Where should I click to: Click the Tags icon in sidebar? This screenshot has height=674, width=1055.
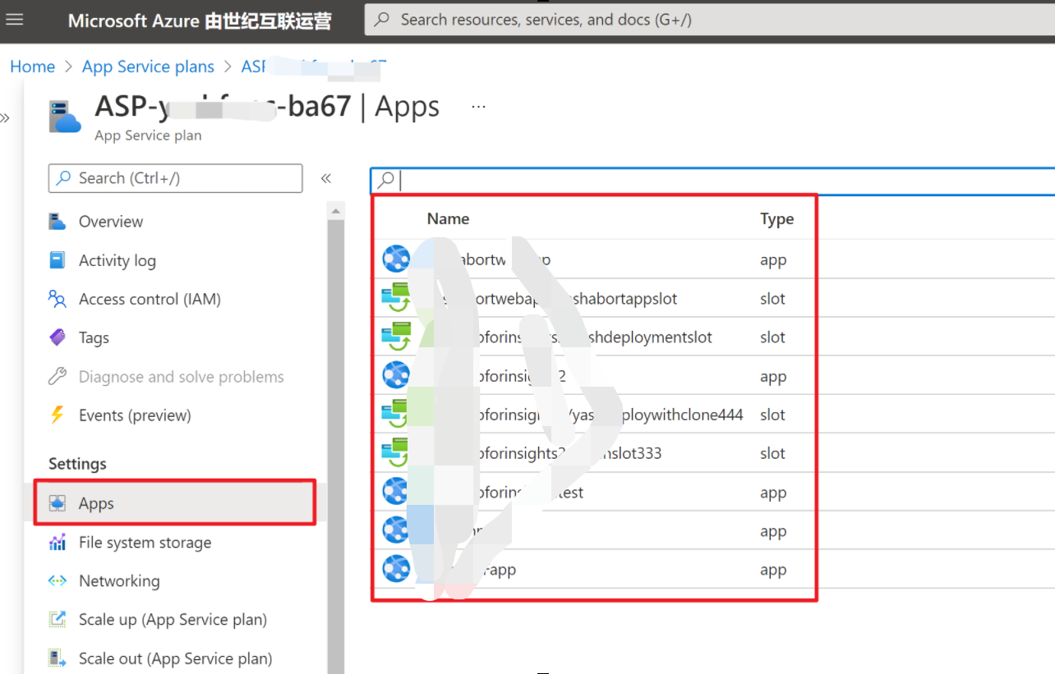click(57, 337)
